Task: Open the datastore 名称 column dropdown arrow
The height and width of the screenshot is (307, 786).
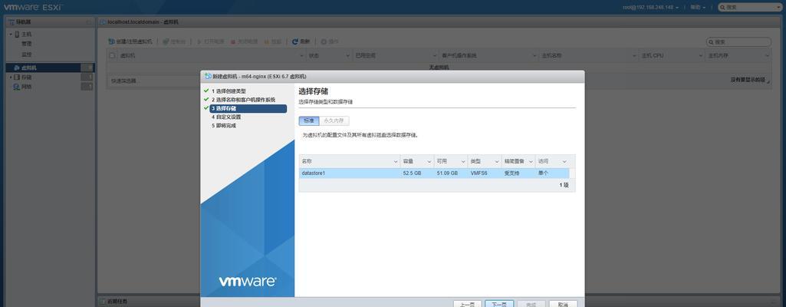Action: point(396,161)
